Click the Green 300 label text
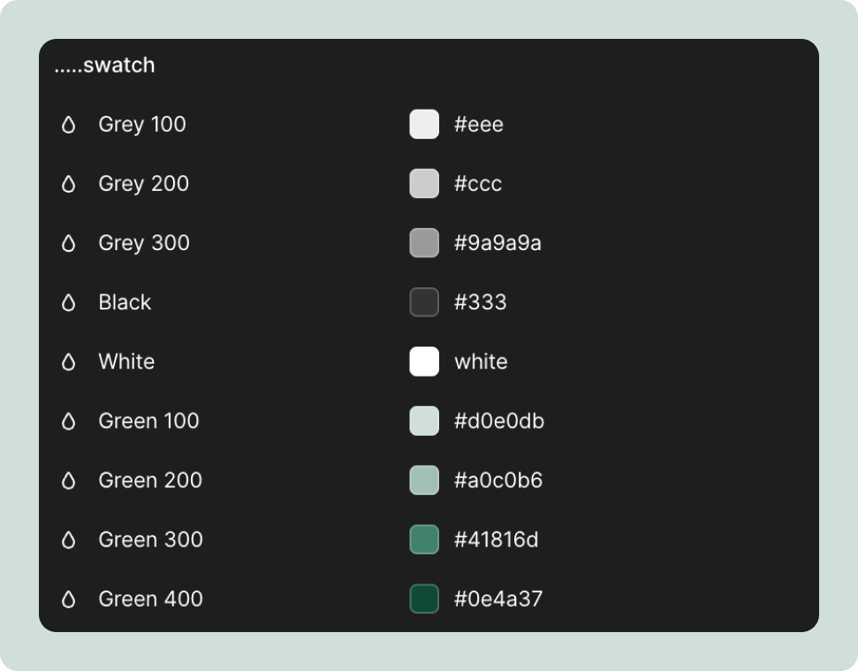Screen dimensions: 858x671 coord(151,539)
